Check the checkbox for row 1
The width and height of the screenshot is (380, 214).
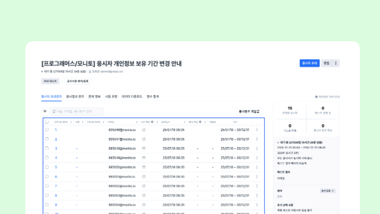[x=47, y=129]
